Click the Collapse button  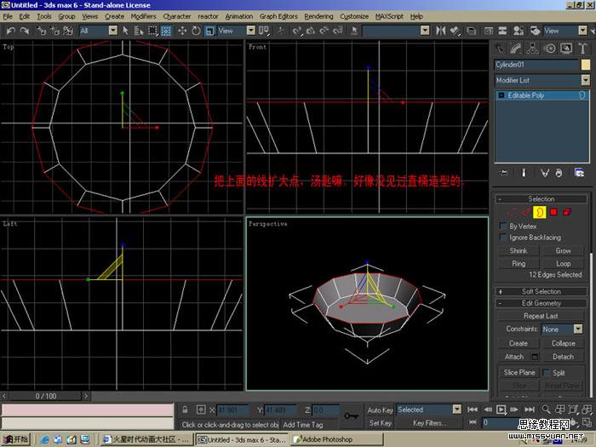(563, 343)
